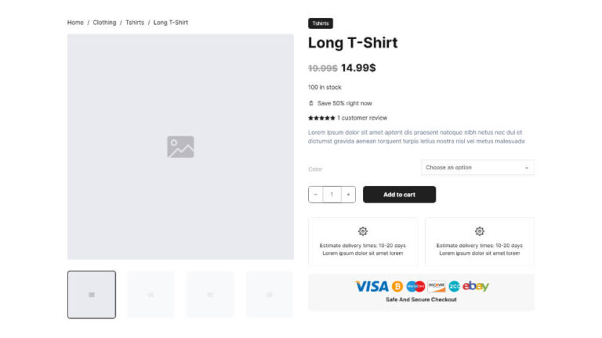Decrease quantity with the minus button
This screenshot has width=602, height=338.
(x=316, y=195)
